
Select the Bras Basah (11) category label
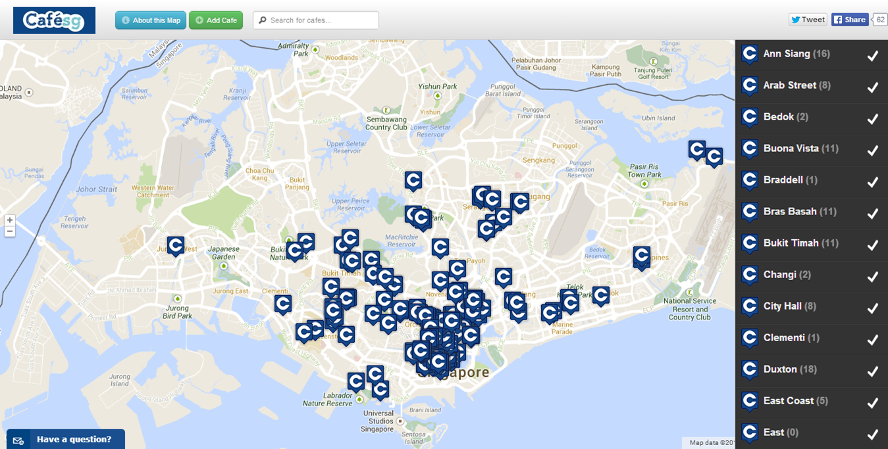[800, 212]
